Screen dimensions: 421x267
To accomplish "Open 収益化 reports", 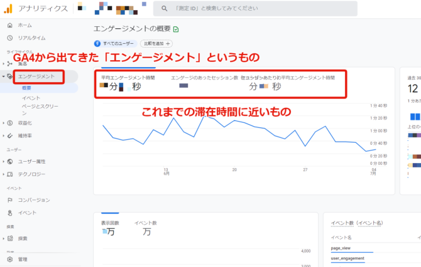I will click(25, 123).
